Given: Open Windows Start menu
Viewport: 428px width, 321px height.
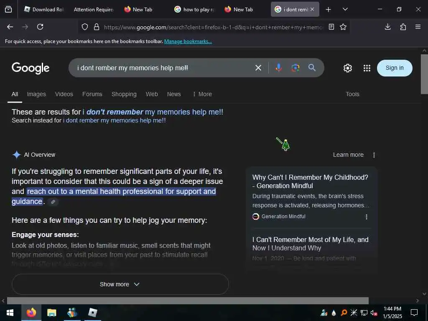Looking at the screenshot, I should pyautogui.click(x=10, y=313).
